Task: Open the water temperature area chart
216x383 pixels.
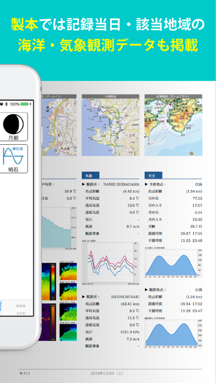Action: [59, 228]
